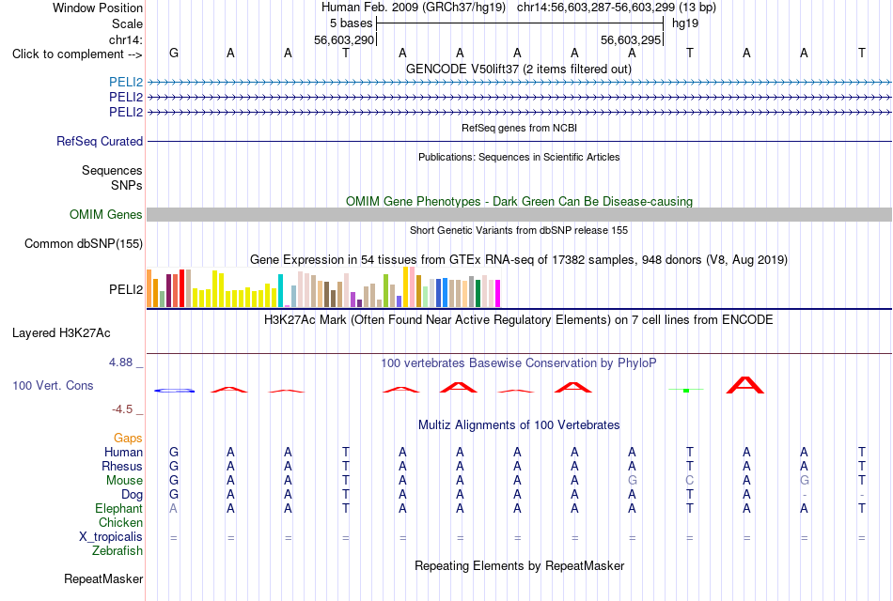893x601 pixels.
Task: Select the RefSeq Curated track label
Action: coord(99,141)
